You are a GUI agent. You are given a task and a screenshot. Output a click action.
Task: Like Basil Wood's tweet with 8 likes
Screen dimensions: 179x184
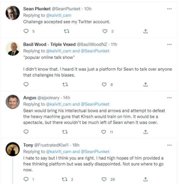(104, 85)
